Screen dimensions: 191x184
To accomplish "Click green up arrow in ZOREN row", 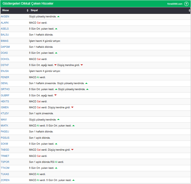I will (73, 180).
